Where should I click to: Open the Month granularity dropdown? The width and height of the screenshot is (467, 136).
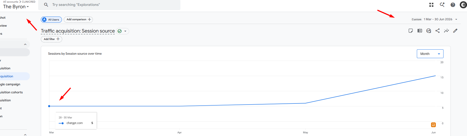pos(430,54)
